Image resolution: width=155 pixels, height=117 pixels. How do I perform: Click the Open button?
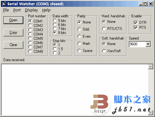click(13, 20)
